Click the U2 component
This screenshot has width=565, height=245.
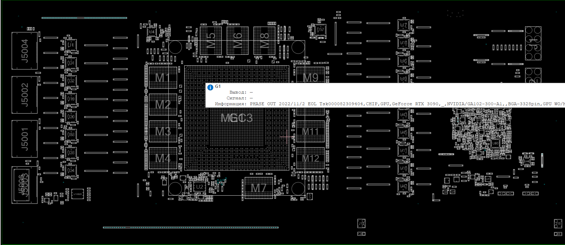pyautogui.click(x=199, y=187)
